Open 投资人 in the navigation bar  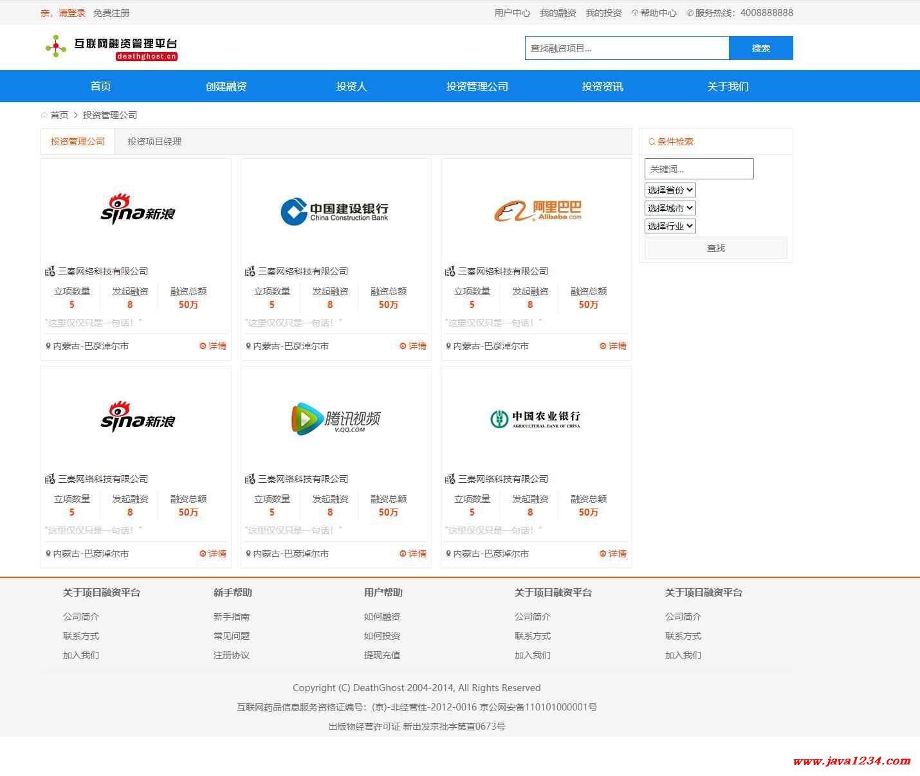tap(351, 86)
